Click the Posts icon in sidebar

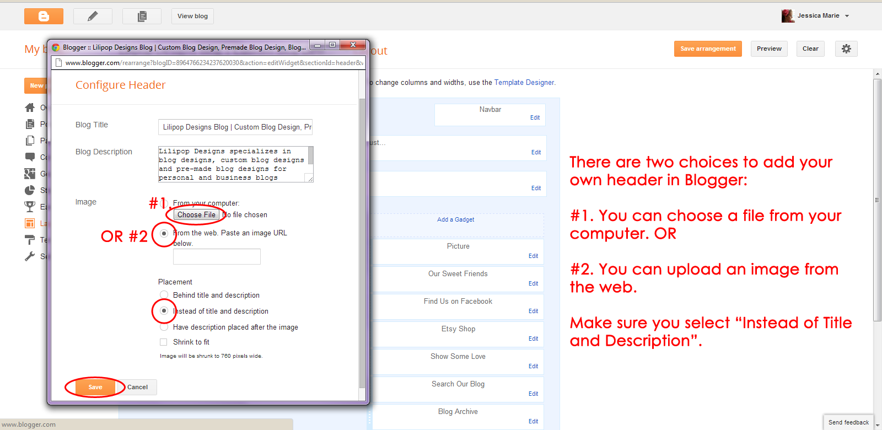pos(30,124)
